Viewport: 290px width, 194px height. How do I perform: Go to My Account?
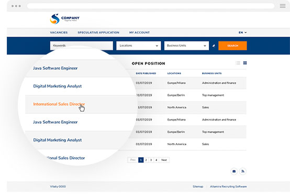point(139,33)
